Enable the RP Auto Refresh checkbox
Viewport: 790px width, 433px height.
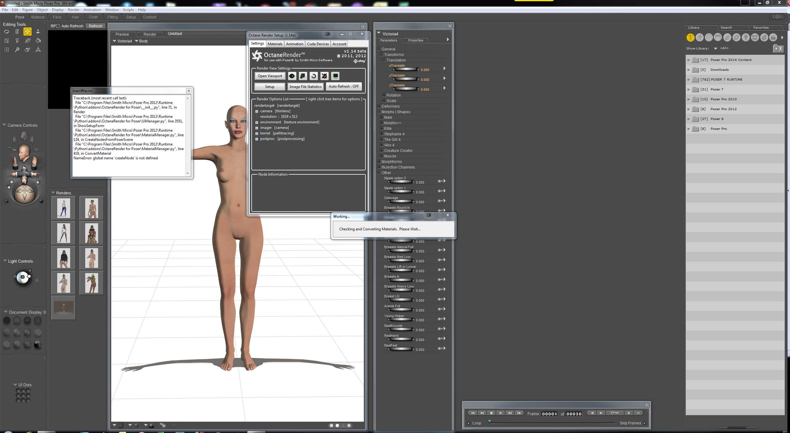click(x=58, y=26)
